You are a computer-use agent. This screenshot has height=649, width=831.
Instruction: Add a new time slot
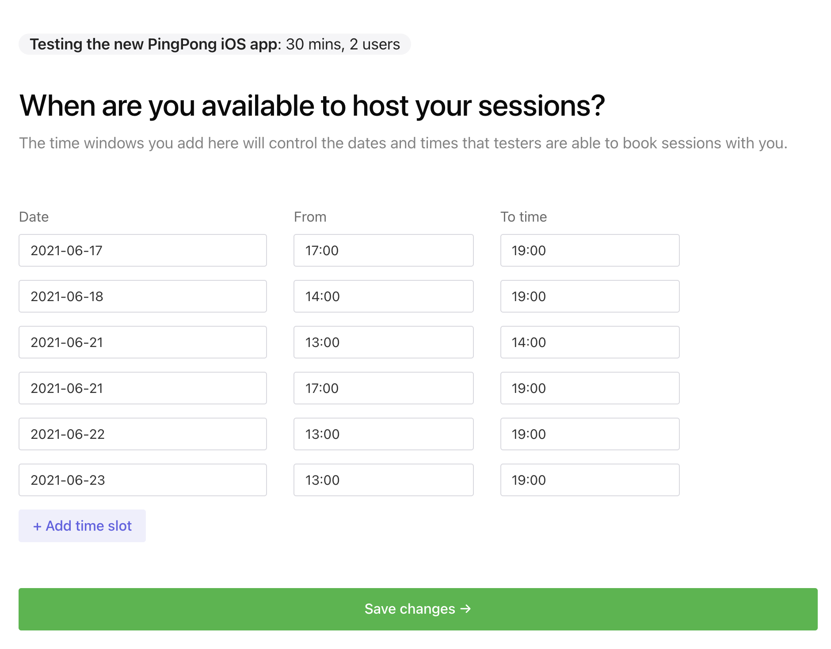click(x=82, y=526)
